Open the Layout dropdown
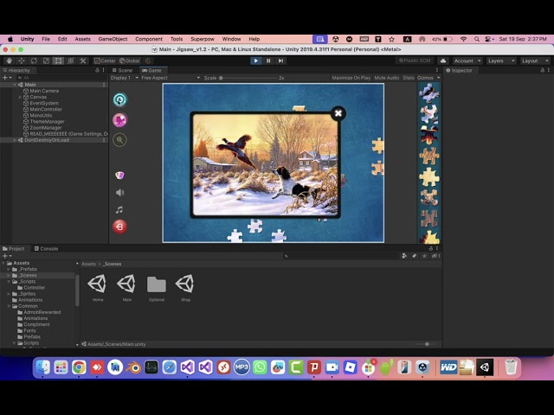The width and height of the screenshot is (554, 415). pyautogui.click(x=535, y=61)
